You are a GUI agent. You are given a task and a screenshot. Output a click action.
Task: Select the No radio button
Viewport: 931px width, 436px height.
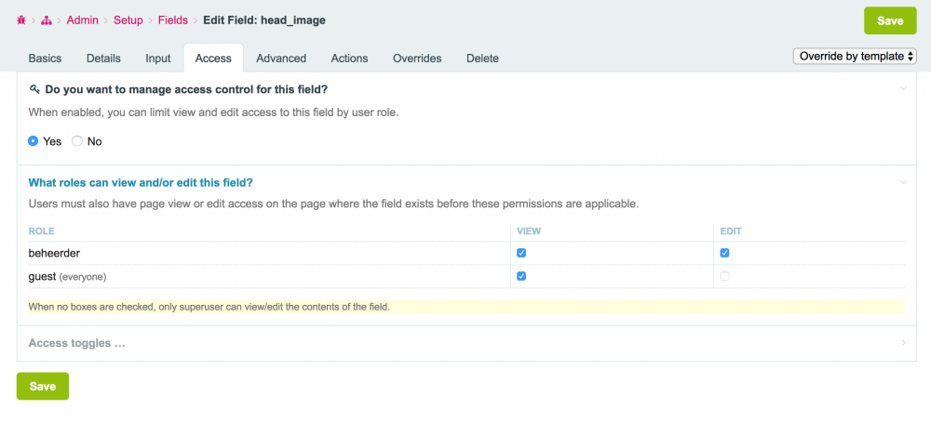click(77, 141)
